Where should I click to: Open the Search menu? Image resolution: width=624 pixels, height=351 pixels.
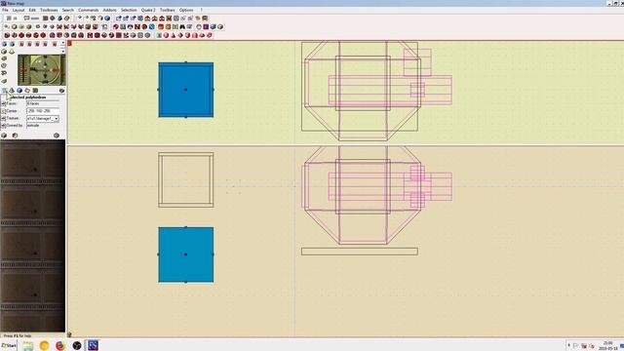(x=67, y=10)
